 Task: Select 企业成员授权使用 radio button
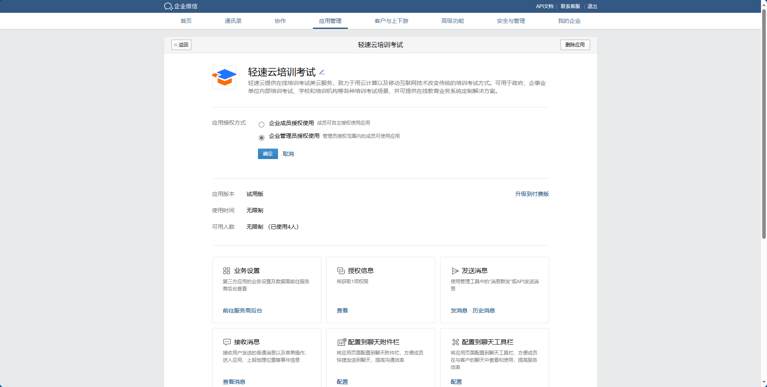pyautogui.click(x=262, y=125)
